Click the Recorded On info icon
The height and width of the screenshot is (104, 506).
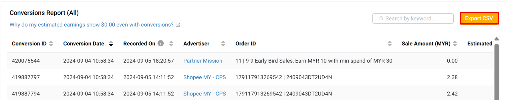coord(161,43)
